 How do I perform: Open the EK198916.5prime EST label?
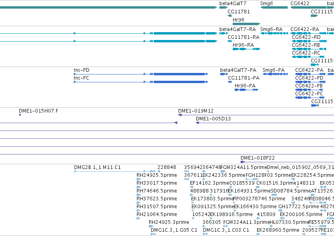[231, 214]
